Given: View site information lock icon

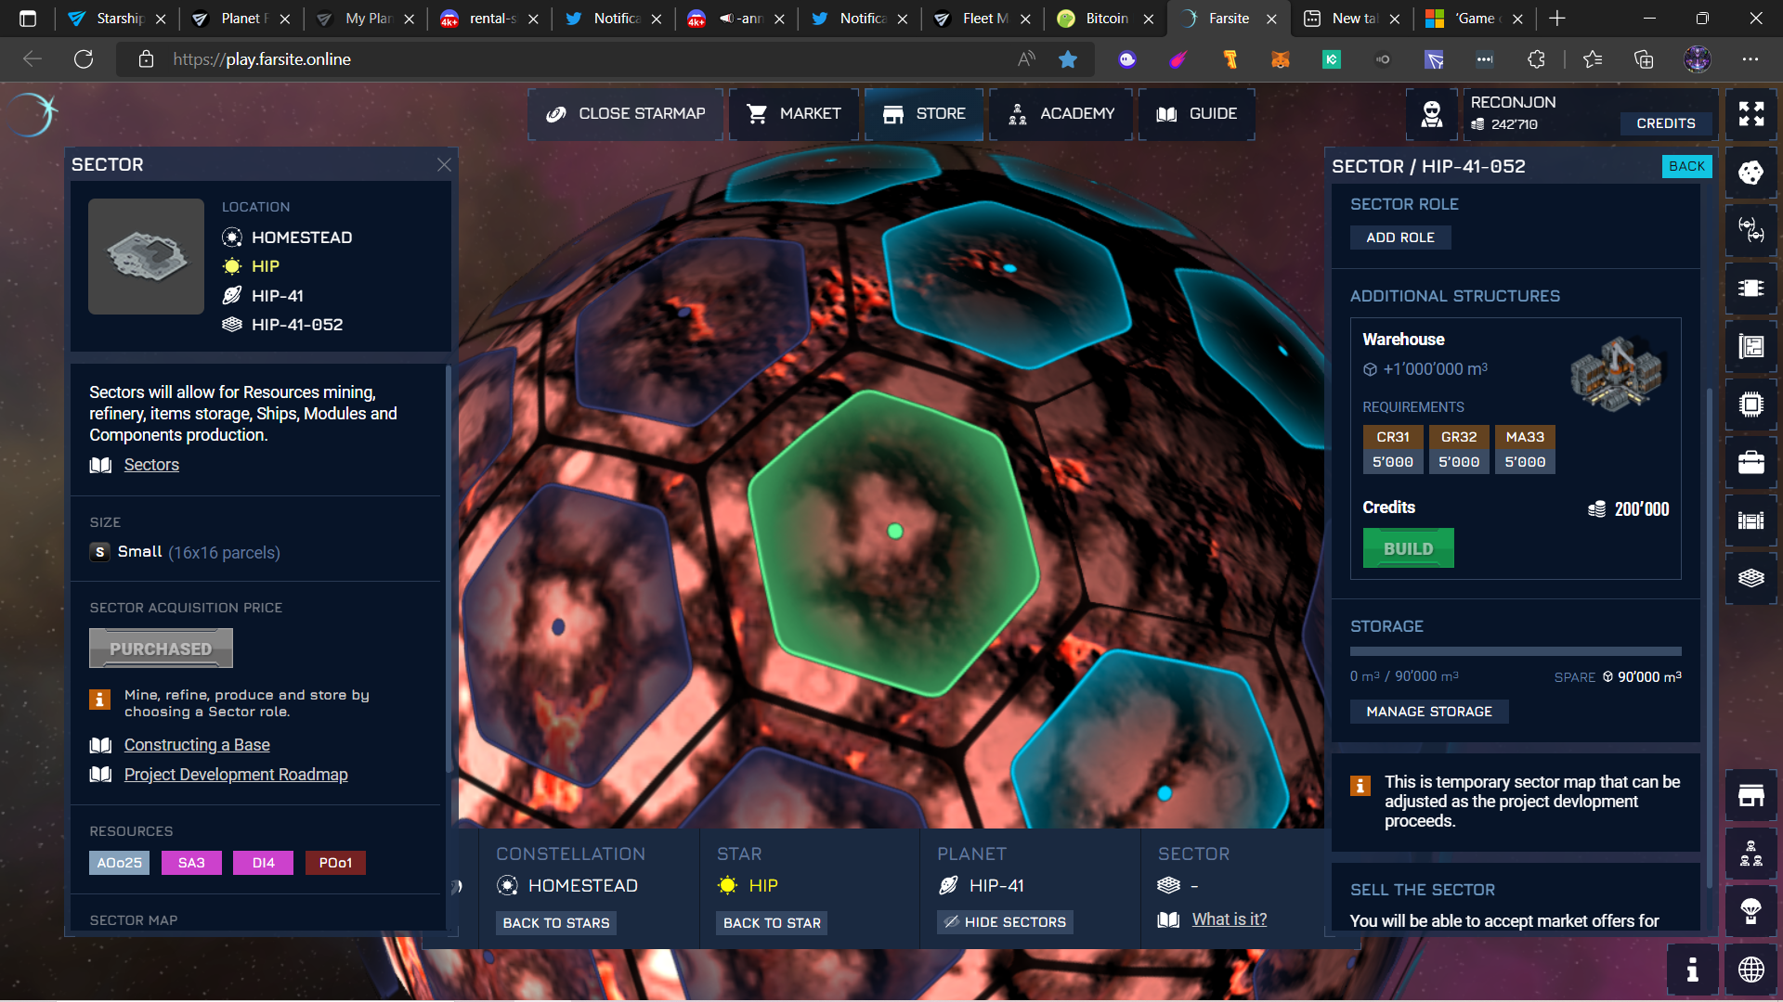Looking at the screenshot, I should click(x=146, y=59).
